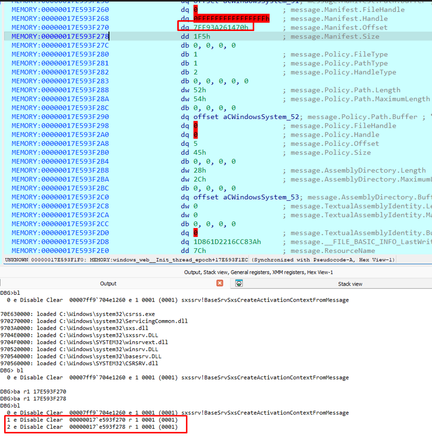Image resolution: width=432 pixels, height=436 pixels.
Task: Switch to the Output tab
Action: (108, 283)
